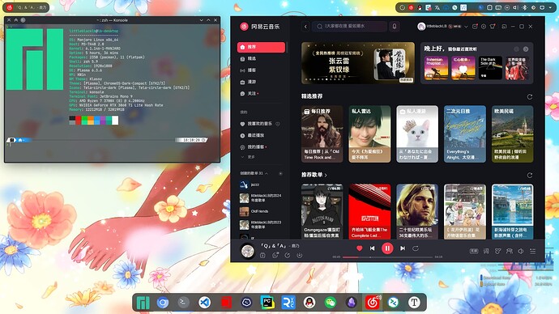
Task: Click the back arrow beside the search box
Action: point(305,27)
